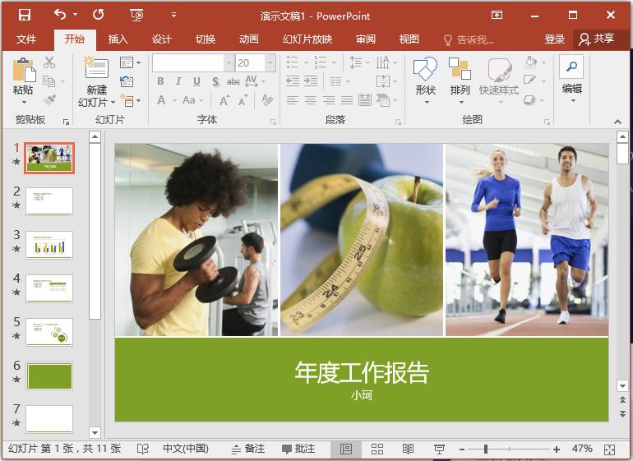
Task: Click the Align Text vertical icon
Action: (x=383, y=81)
